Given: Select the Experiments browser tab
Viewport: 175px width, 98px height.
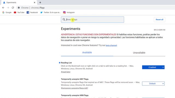Looking at the screenshot, I should (x=19, y=2).
